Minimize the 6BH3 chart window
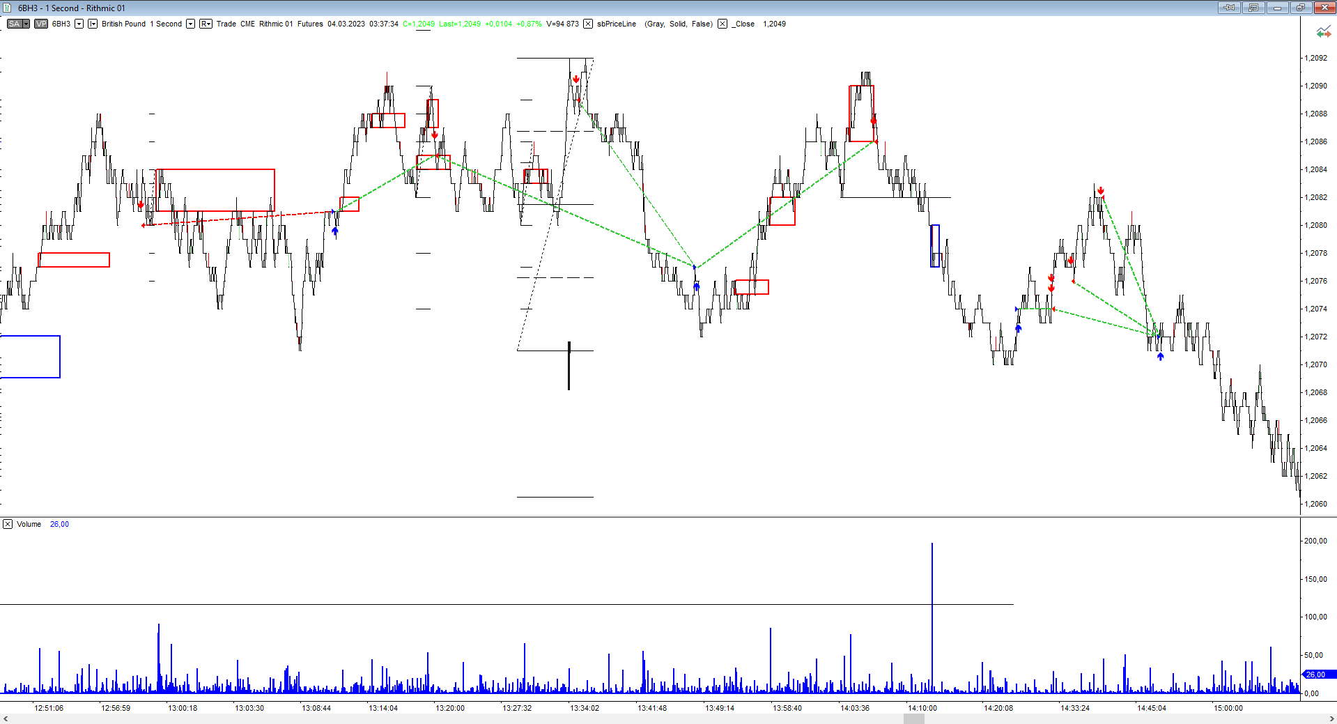The image size is (1337, 724). (1277, 8)
